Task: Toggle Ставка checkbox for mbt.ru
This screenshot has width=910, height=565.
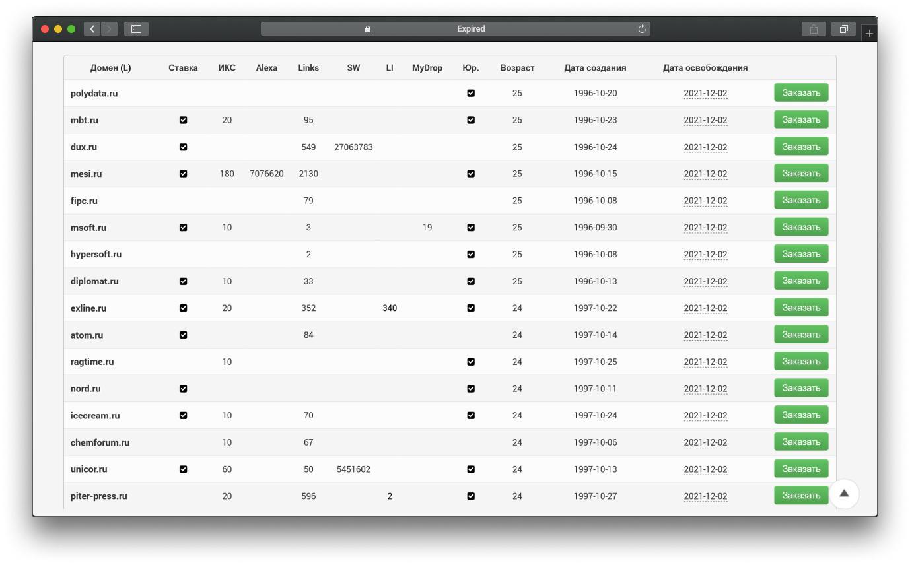Action: [x=183, y=120]
